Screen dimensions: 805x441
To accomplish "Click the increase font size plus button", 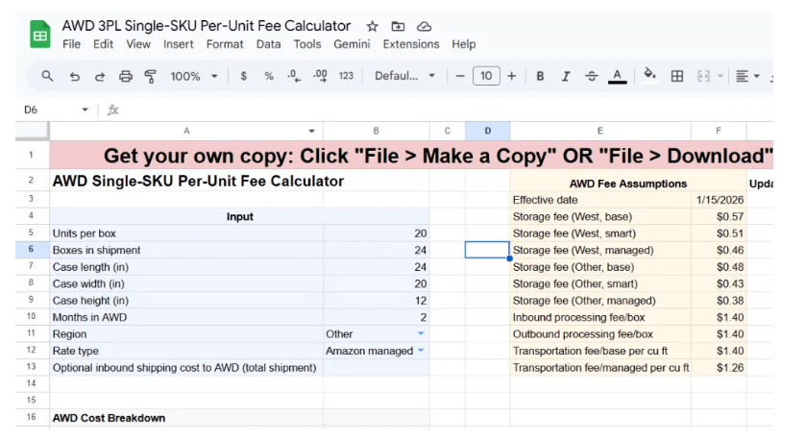I will pyautogui.click(x=511, y=76).
